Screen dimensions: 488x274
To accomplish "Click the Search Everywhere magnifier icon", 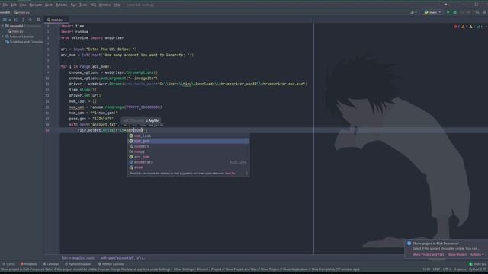I will 477,12.
